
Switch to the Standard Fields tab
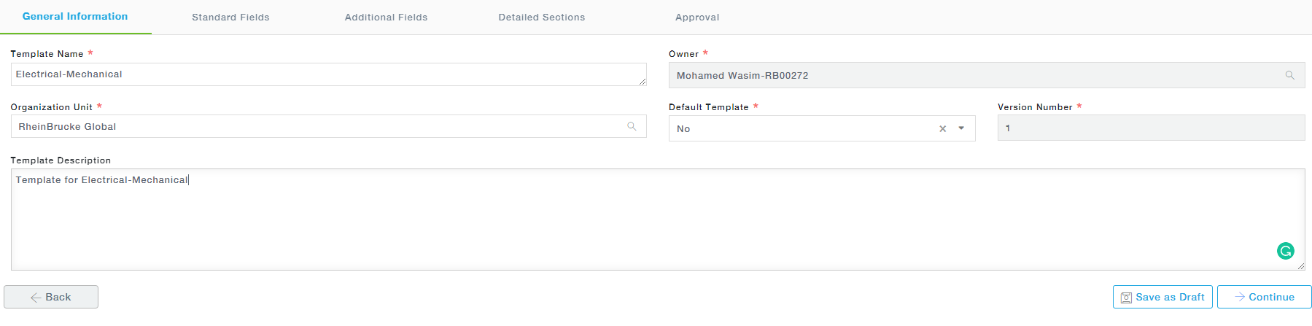tap(230, 17)
